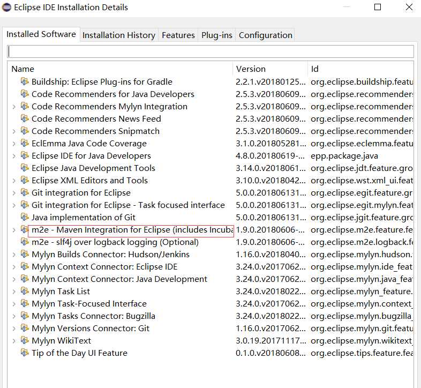Click the version cell '2.2.1.v20180125...'

pos(270,82)
